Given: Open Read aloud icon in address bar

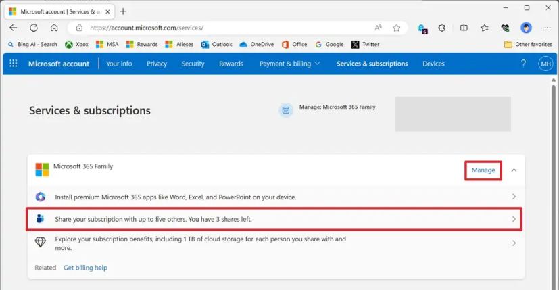Looking at the screenshot, I should click(378, 28).
